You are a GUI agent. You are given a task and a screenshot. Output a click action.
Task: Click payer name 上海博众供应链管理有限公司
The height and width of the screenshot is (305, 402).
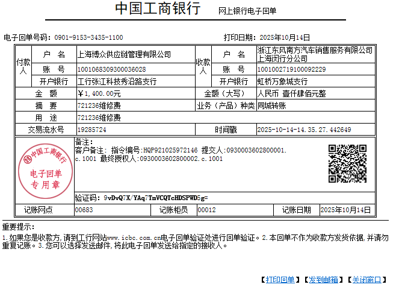click(124, 54)
